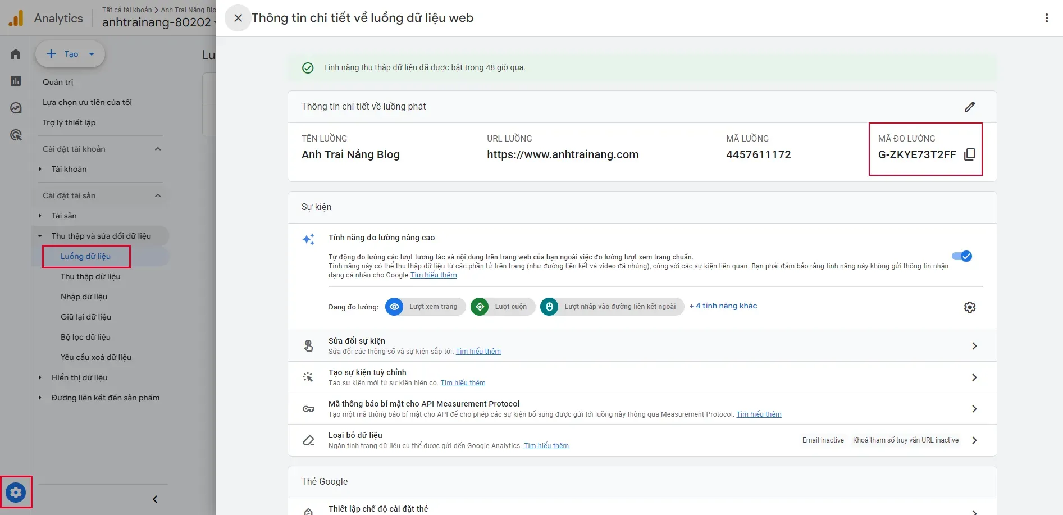
Task: Click the Lượt nhấp vào đường liên kết ngoài chip
Action: click(x=612, y=307)
